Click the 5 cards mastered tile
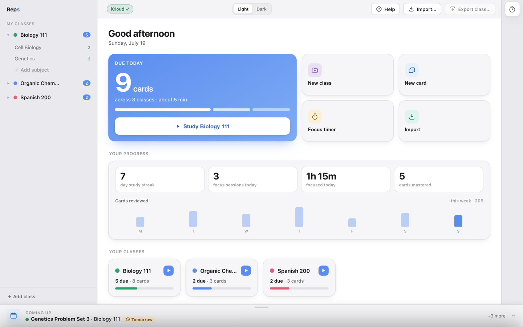 click(x=439, y=179)
